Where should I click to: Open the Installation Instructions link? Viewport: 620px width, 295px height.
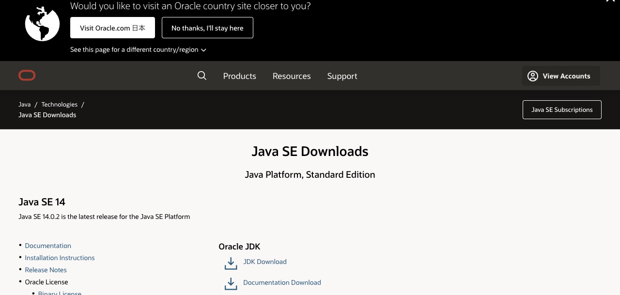60,258
